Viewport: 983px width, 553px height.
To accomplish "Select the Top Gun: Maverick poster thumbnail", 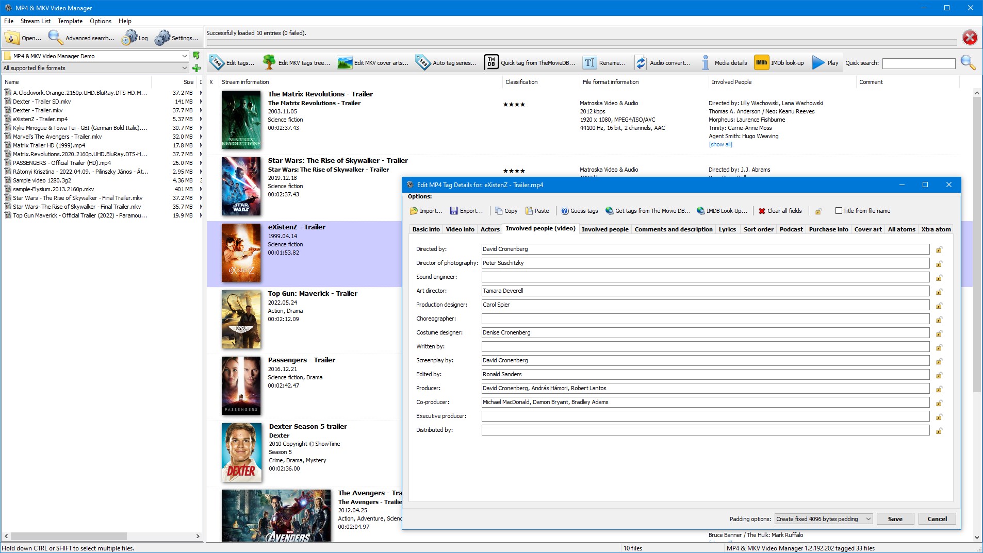I will (241, 320).
